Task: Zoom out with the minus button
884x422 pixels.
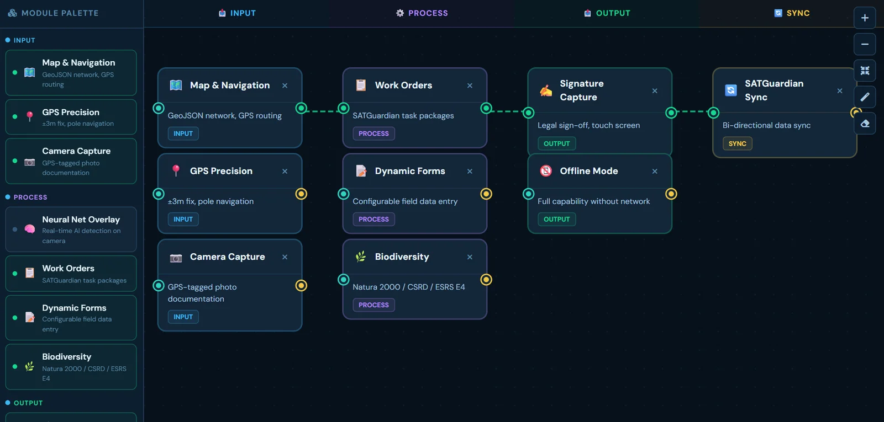Action: coord(865,44)
